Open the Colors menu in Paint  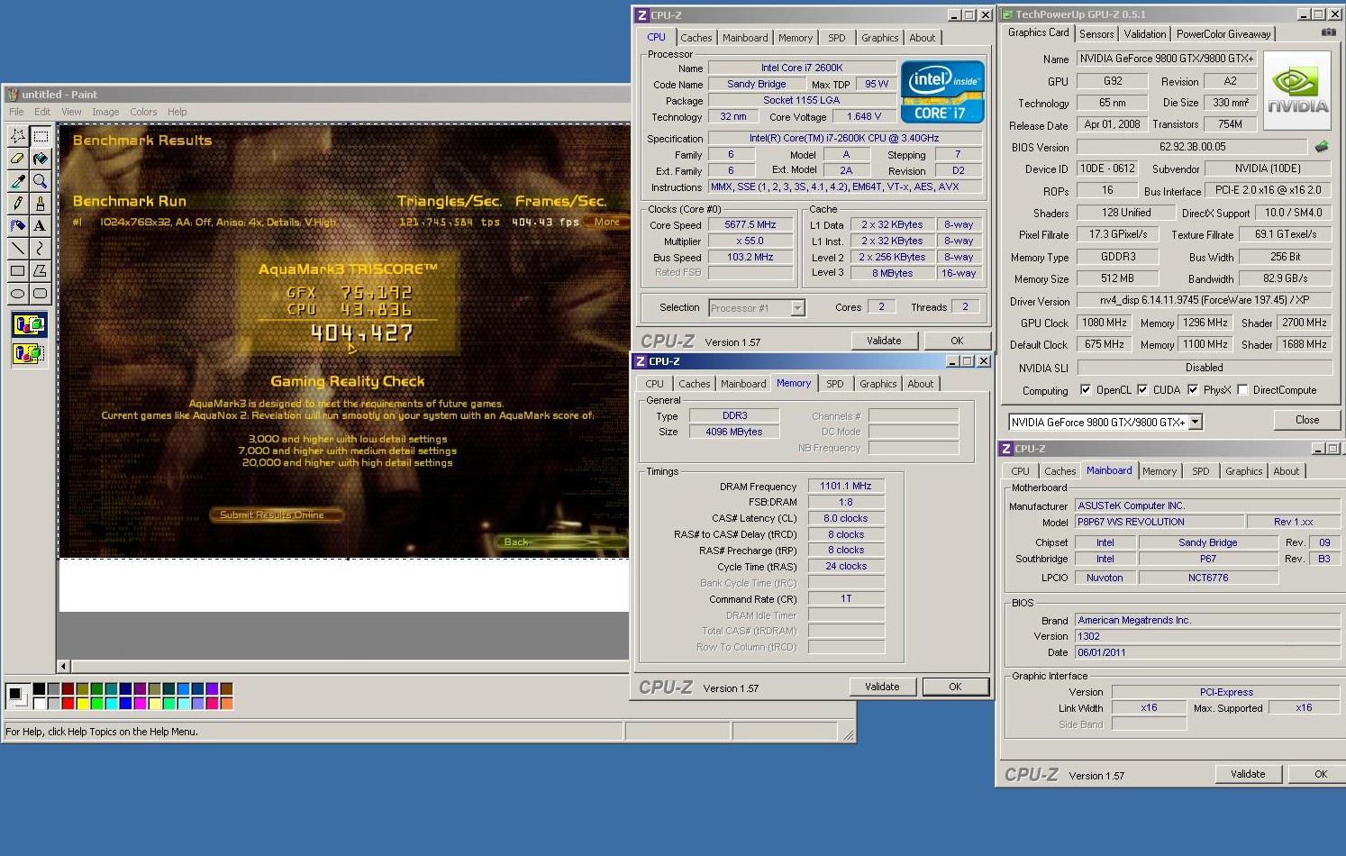click(143, 112)
